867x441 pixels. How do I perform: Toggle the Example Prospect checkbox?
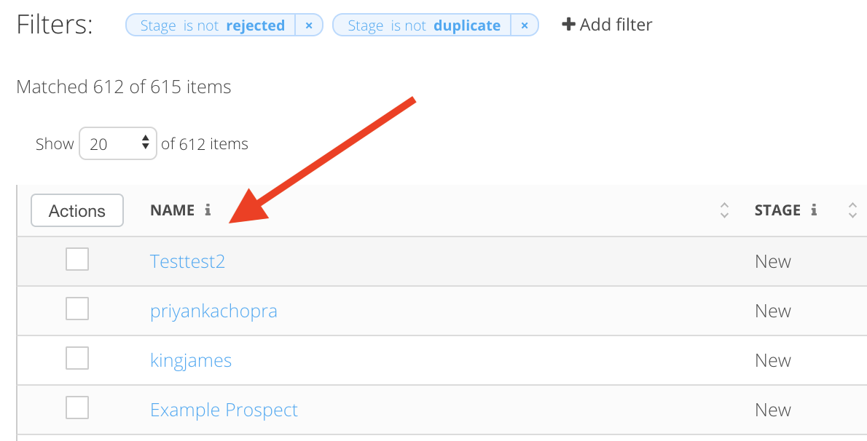point(77,408)
